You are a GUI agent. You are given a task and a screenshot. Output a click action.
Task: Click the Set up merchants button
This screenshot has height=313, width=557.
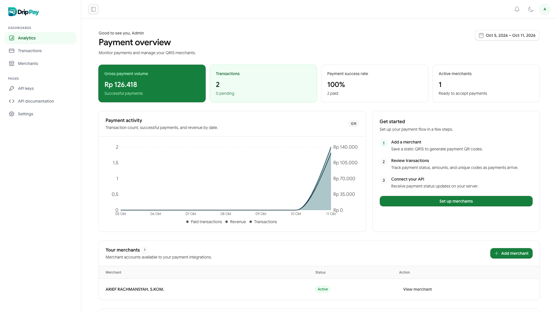pos(456,201)
